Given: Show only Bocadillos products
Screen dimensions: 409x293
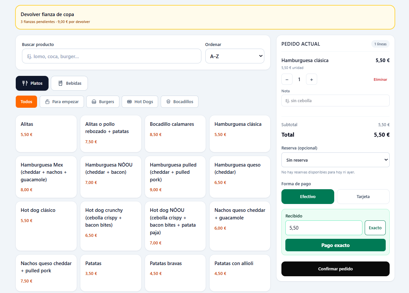Looking at the screenshot, I should 179,101.
